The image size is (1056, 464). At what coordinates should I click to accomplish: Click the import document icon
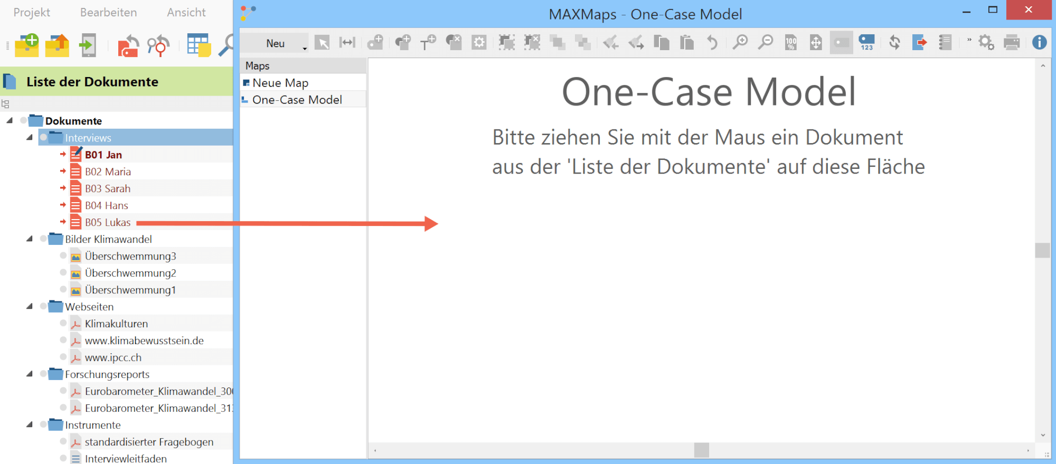(88, 45)
